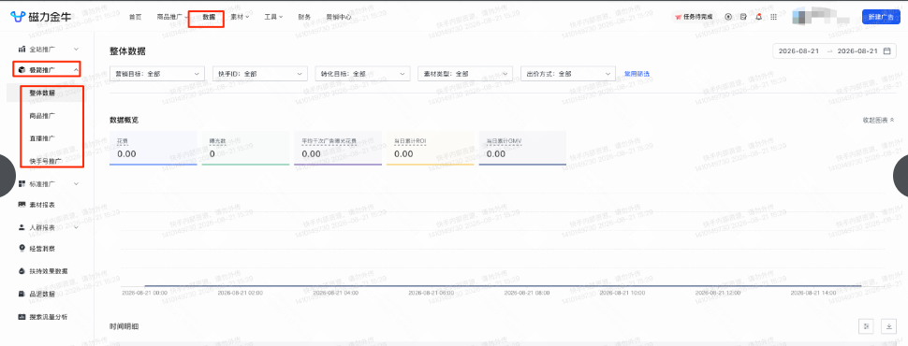This screenshot has width=908, height=346.
Task: Open the 素材类型 dropdown
Action: coord(465,74)
